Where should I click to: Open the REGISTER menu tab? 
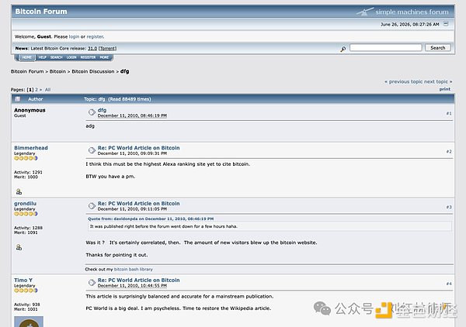pyautogui.click(x=88, y=57)
